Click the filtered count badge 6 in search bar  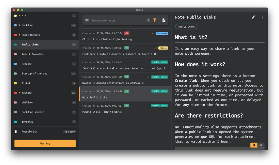click(x=148, y=20)
